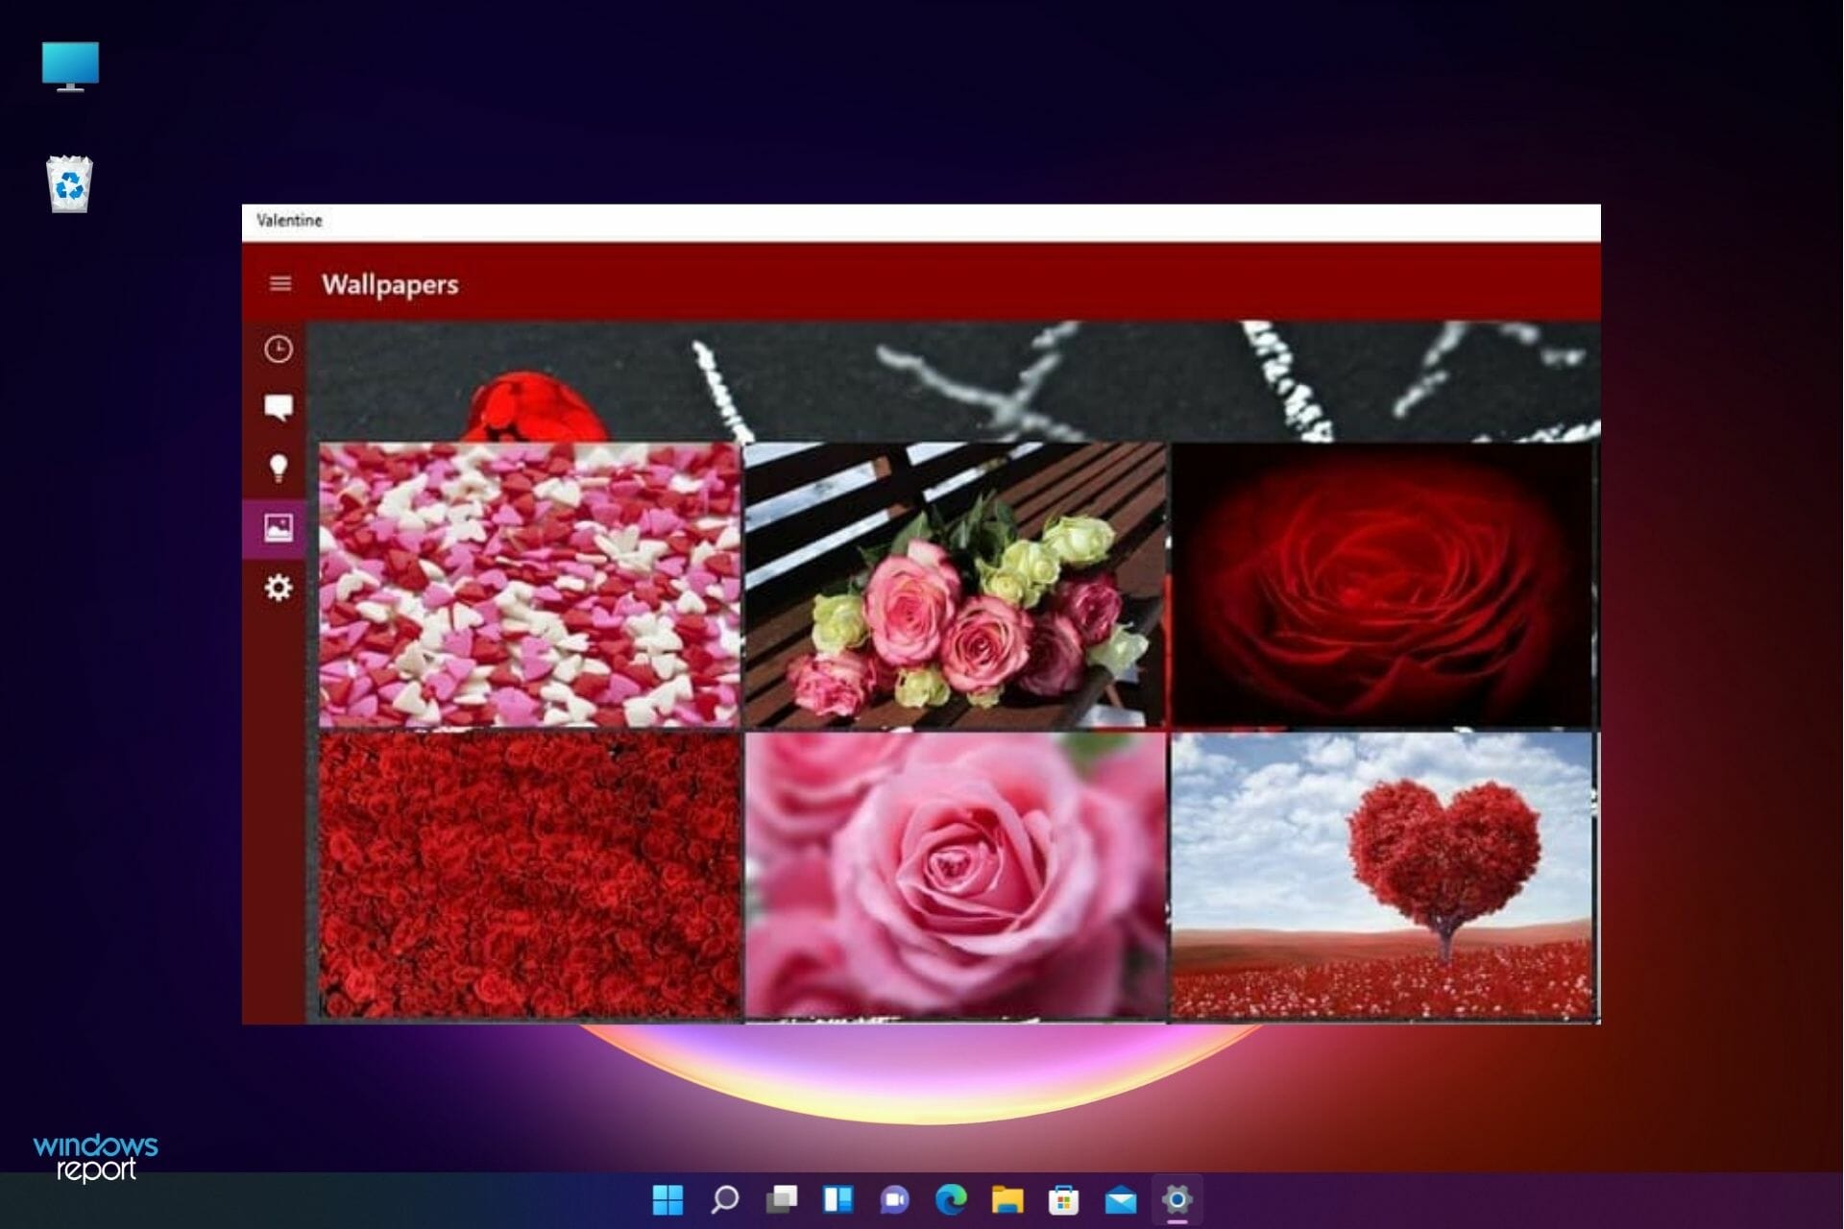Select the field of red roses wallpaper

click(x=529, y=875)
